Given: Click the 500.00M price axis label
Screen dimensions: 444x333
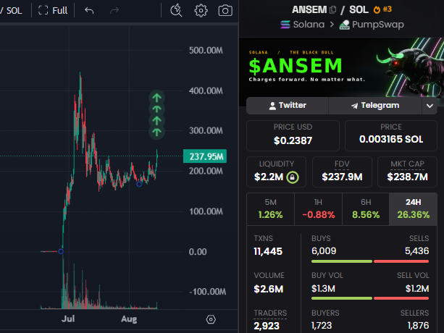Looking at the screenshot, I should pos(206,51).
